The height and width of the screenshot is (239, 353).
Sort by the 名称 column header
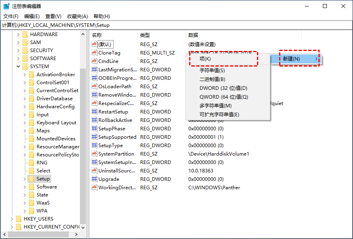[114, 35]
